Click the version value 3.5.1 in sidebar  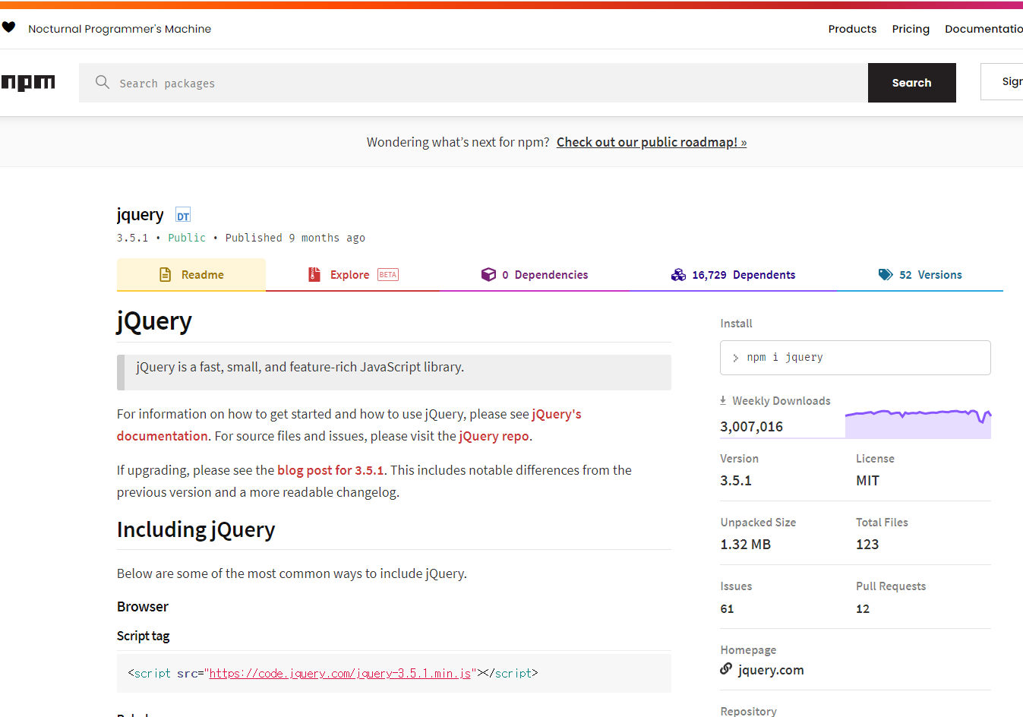click(736, 481)
